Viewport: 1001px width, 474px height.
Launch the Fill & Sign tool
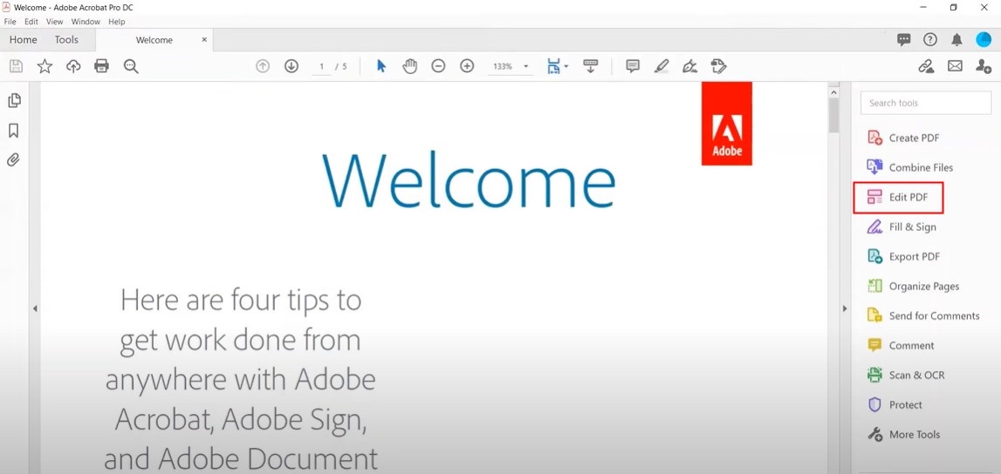pyautogui.click(x=902, y=227)
